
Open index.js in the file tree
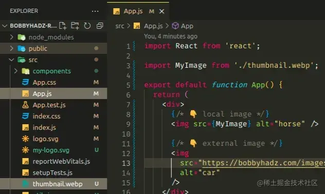53,128
